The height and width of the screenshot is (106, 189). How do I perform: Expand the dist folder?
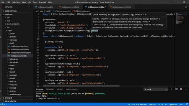(18, 17)
